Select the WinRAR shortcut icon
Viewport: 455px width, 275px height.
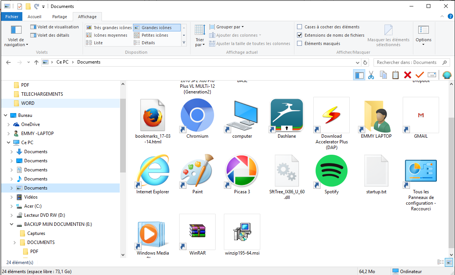197,232
